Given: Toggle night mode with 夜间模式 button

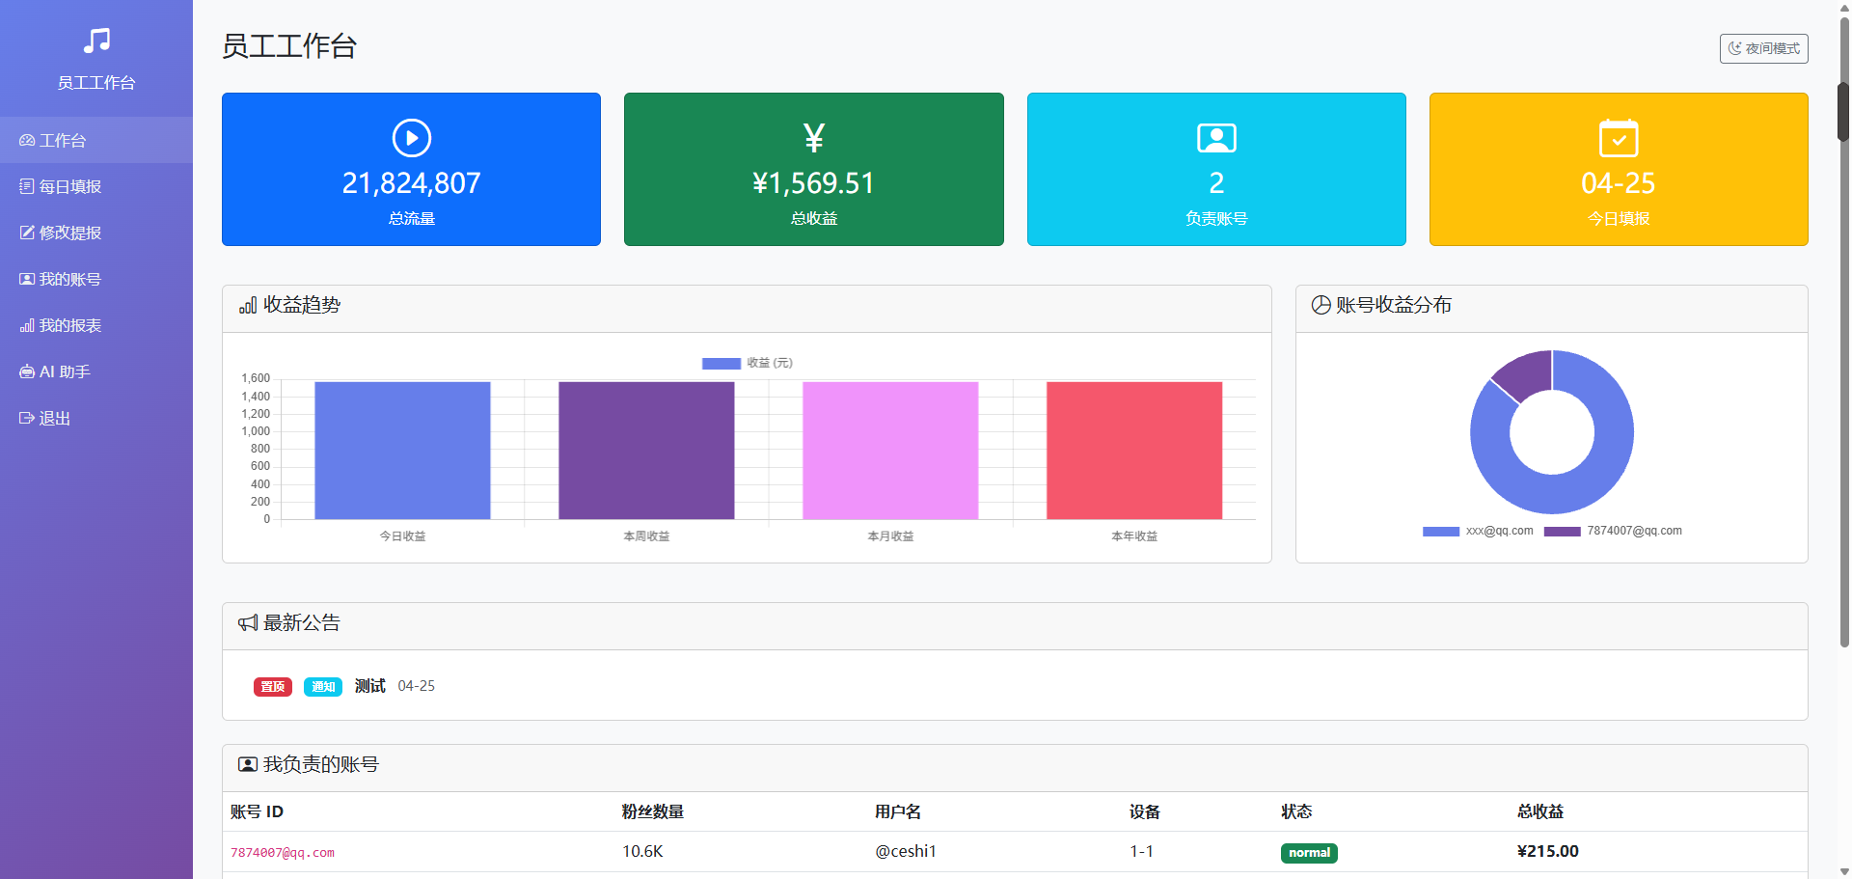Looking at the screenshot, I should pyautogui.click(x=1763, y=48).
